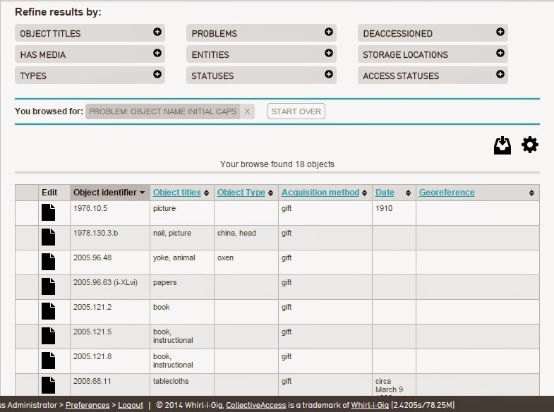Sort by Acquisition method column

click(320, 193)
